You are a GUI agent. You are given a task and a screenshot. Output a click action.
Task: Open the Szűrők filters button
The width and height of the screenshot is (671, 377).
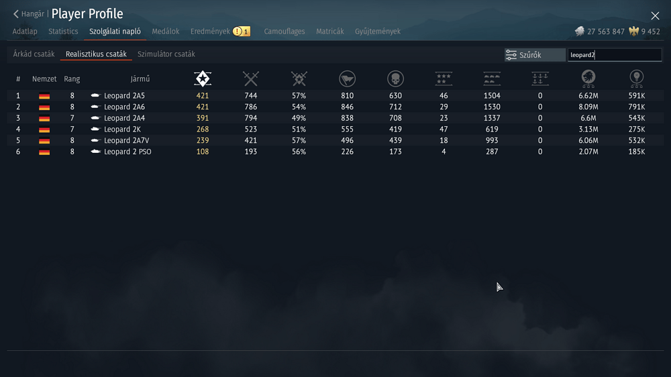(535, 55)
